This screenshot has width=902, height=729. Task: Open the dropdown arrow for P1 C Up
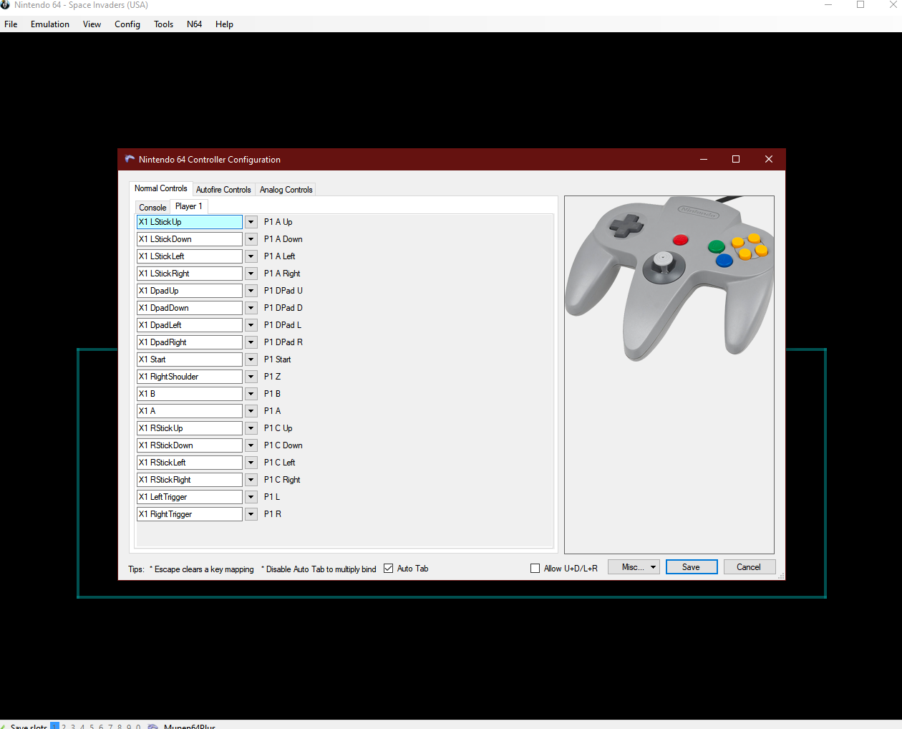pos(251,428)
